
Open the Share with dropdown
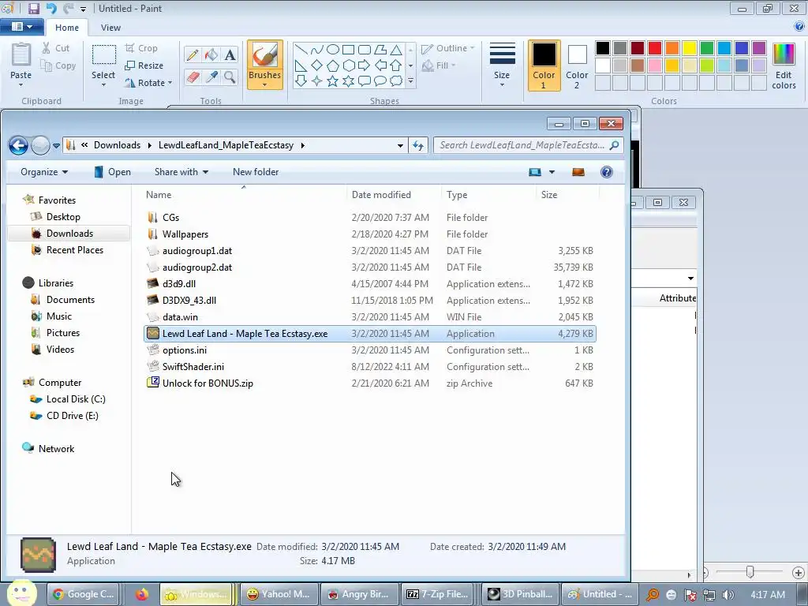(x=181, y=172)
